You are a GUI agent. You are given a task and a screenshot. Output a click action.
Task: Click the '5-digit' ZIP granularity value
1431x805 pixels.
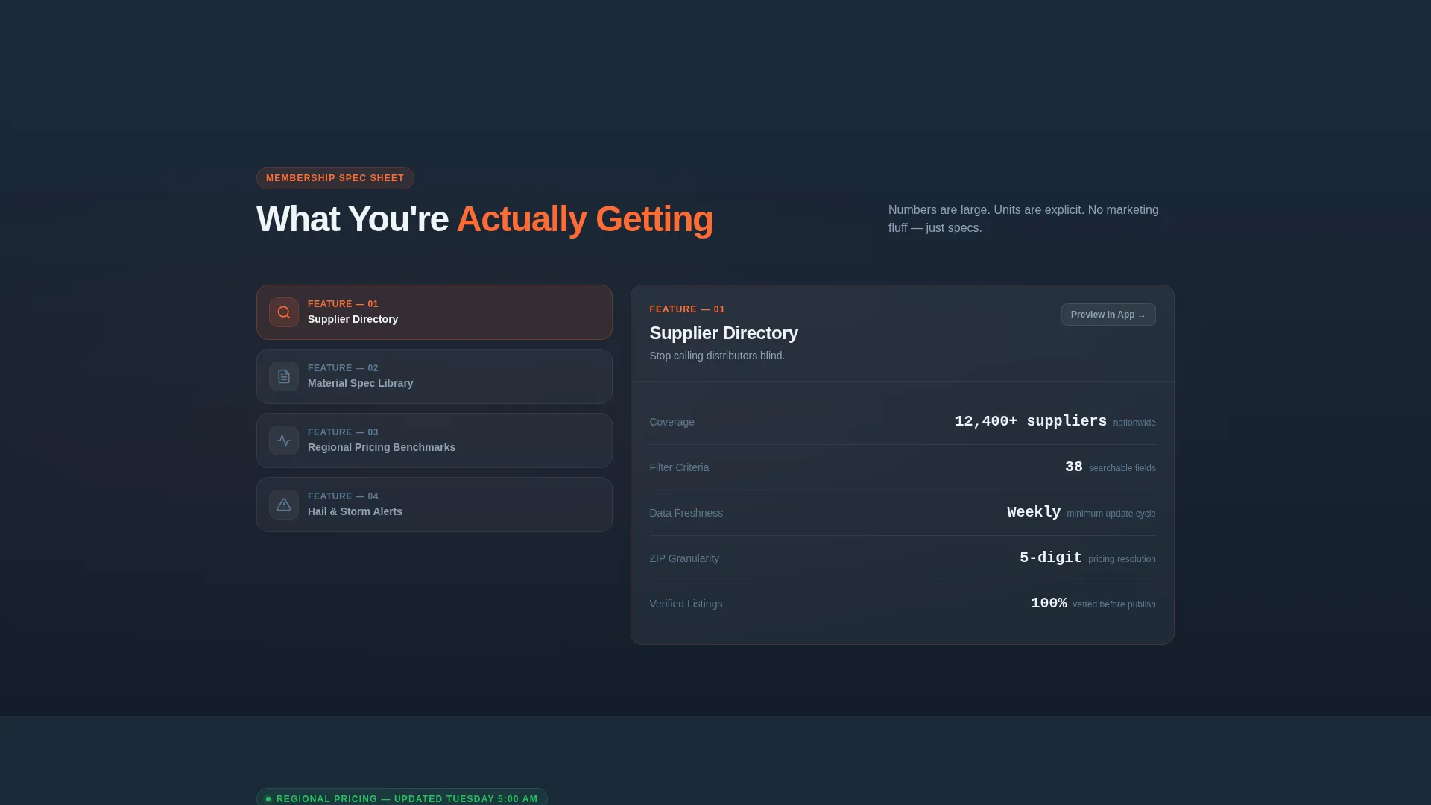coord(1050,558)
